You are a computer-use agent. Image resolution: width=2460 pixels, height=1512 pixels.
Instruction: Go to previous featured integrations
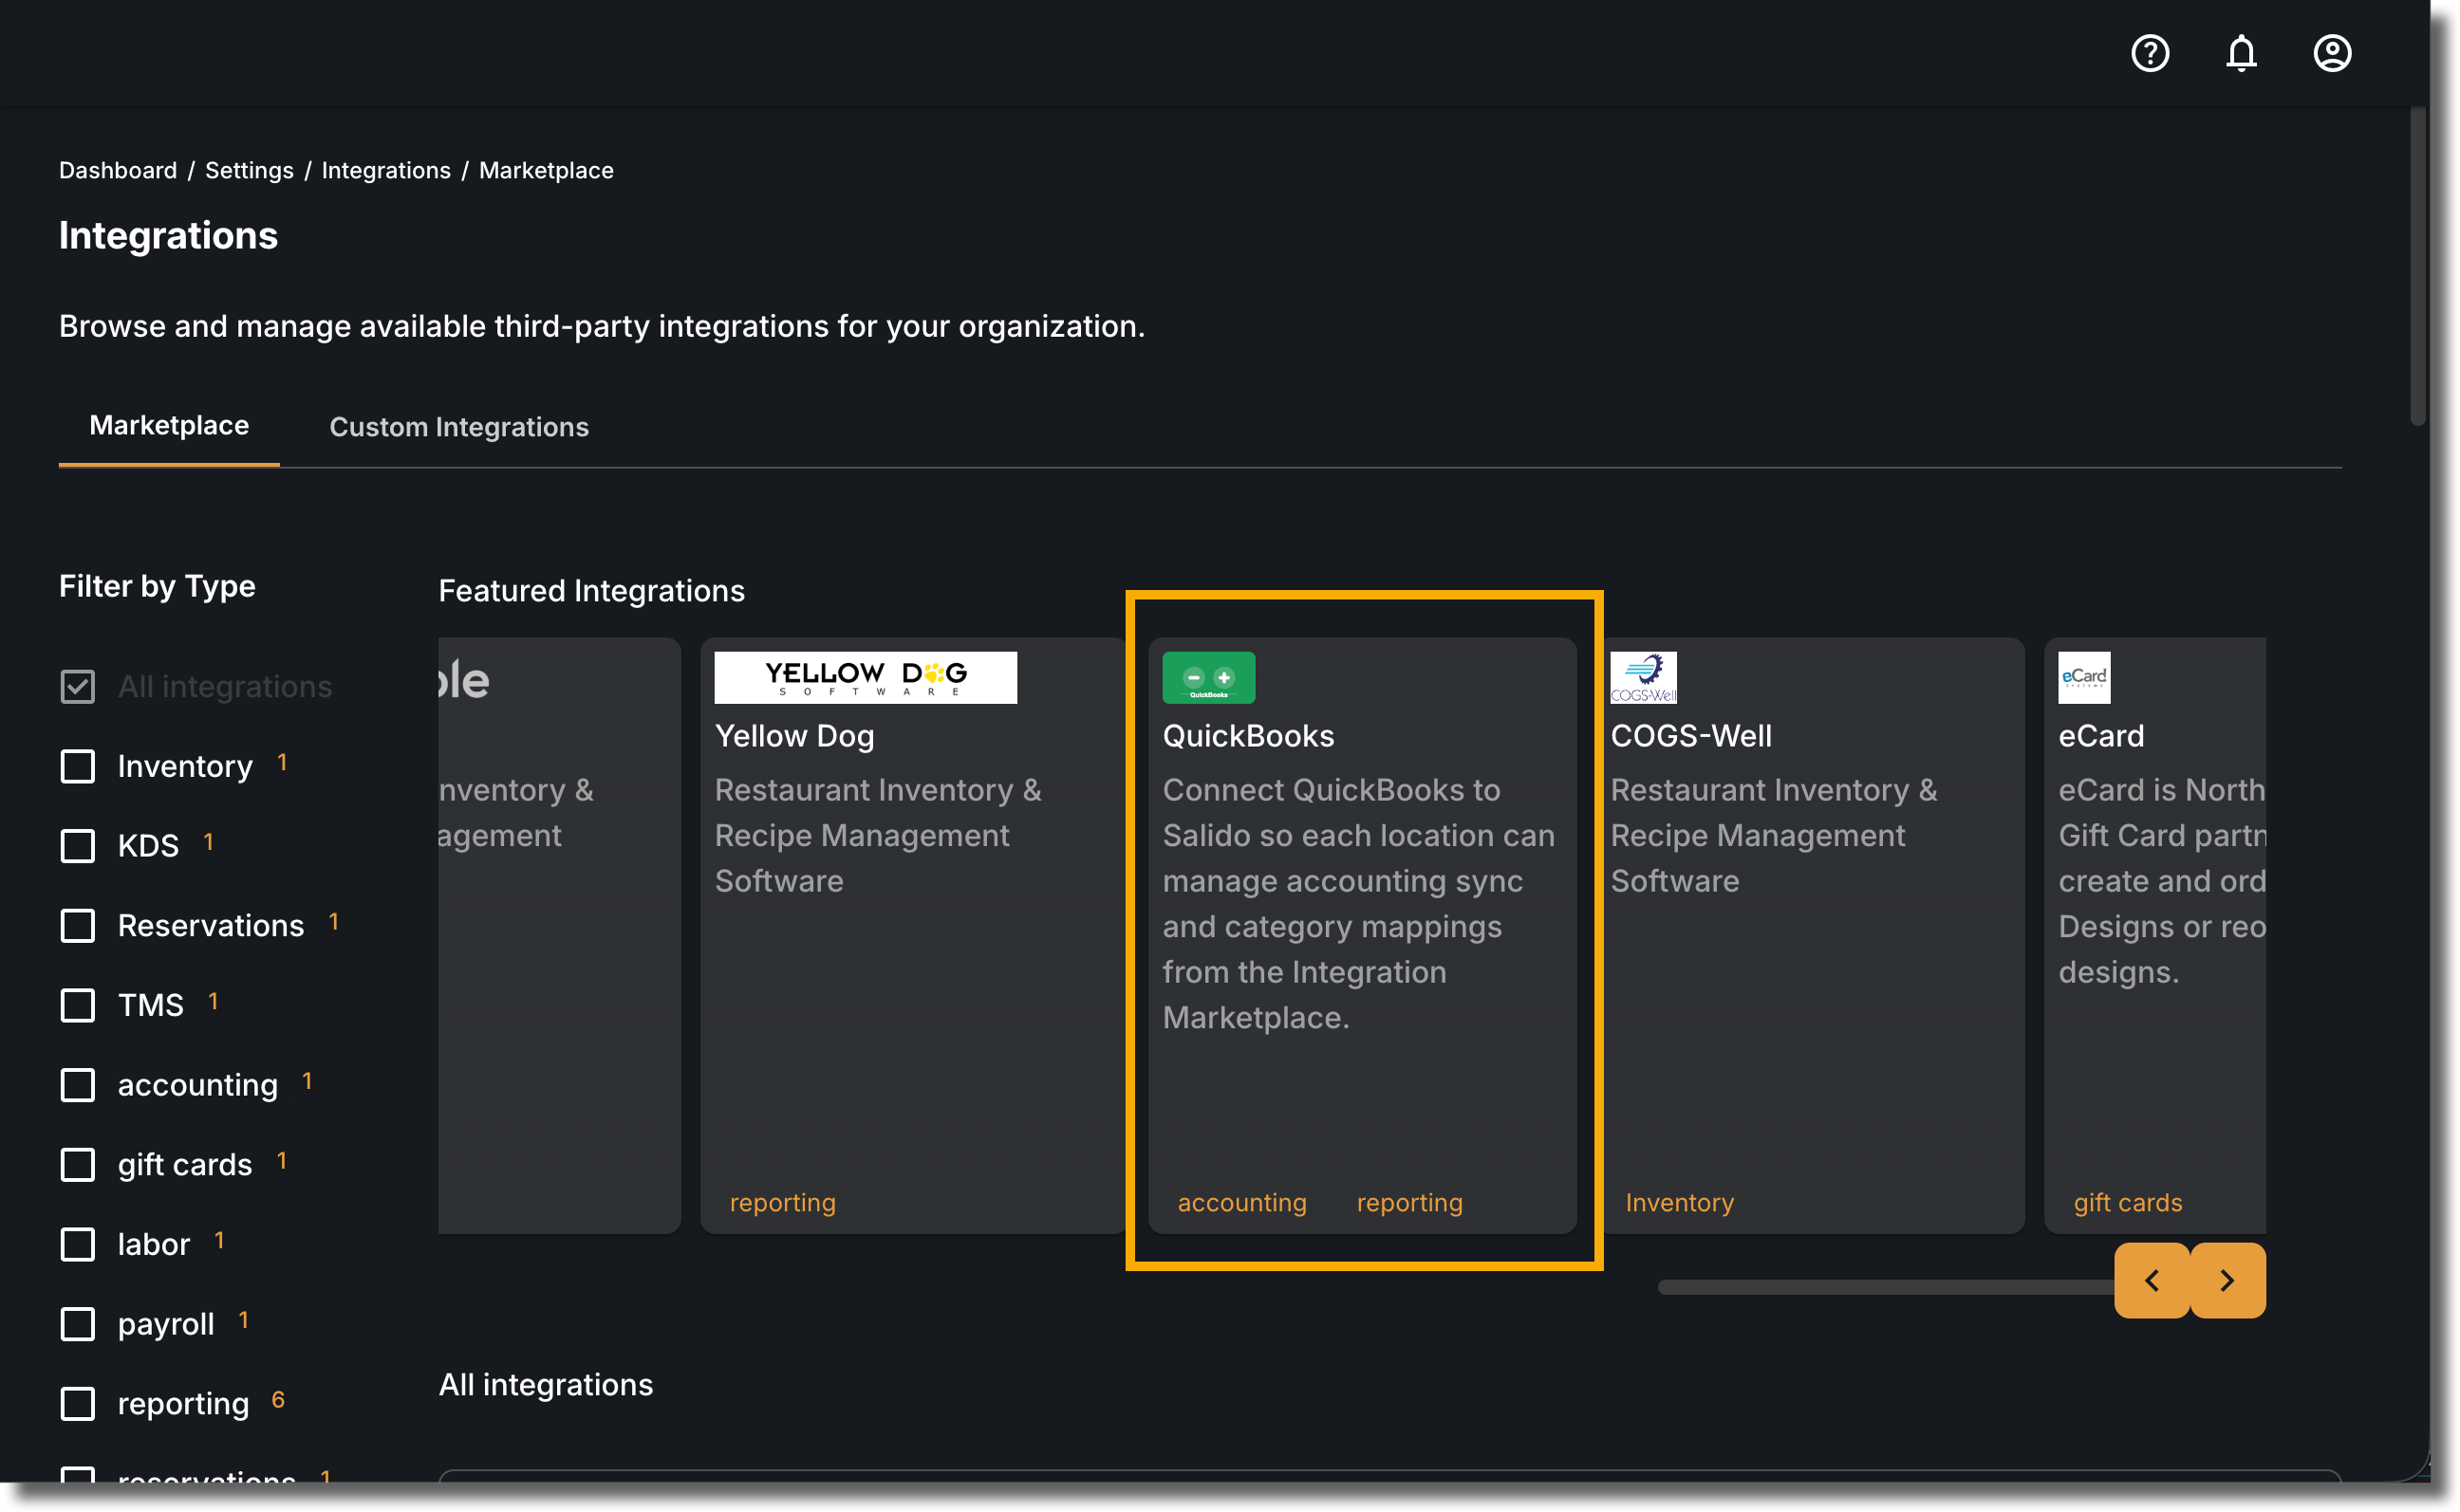pos(2152,1280)
